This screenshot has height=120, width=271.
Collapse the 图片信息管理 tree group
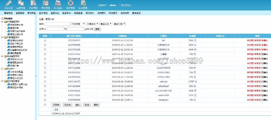[x=2, y=81]
